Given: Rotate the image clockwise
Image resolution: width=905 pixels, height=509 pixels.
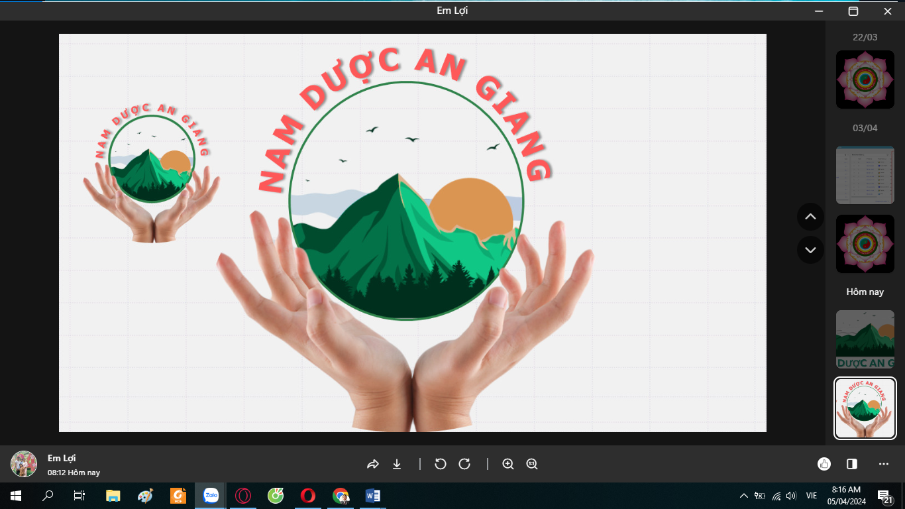Looking at the screenshot, I should coord(464,464).
